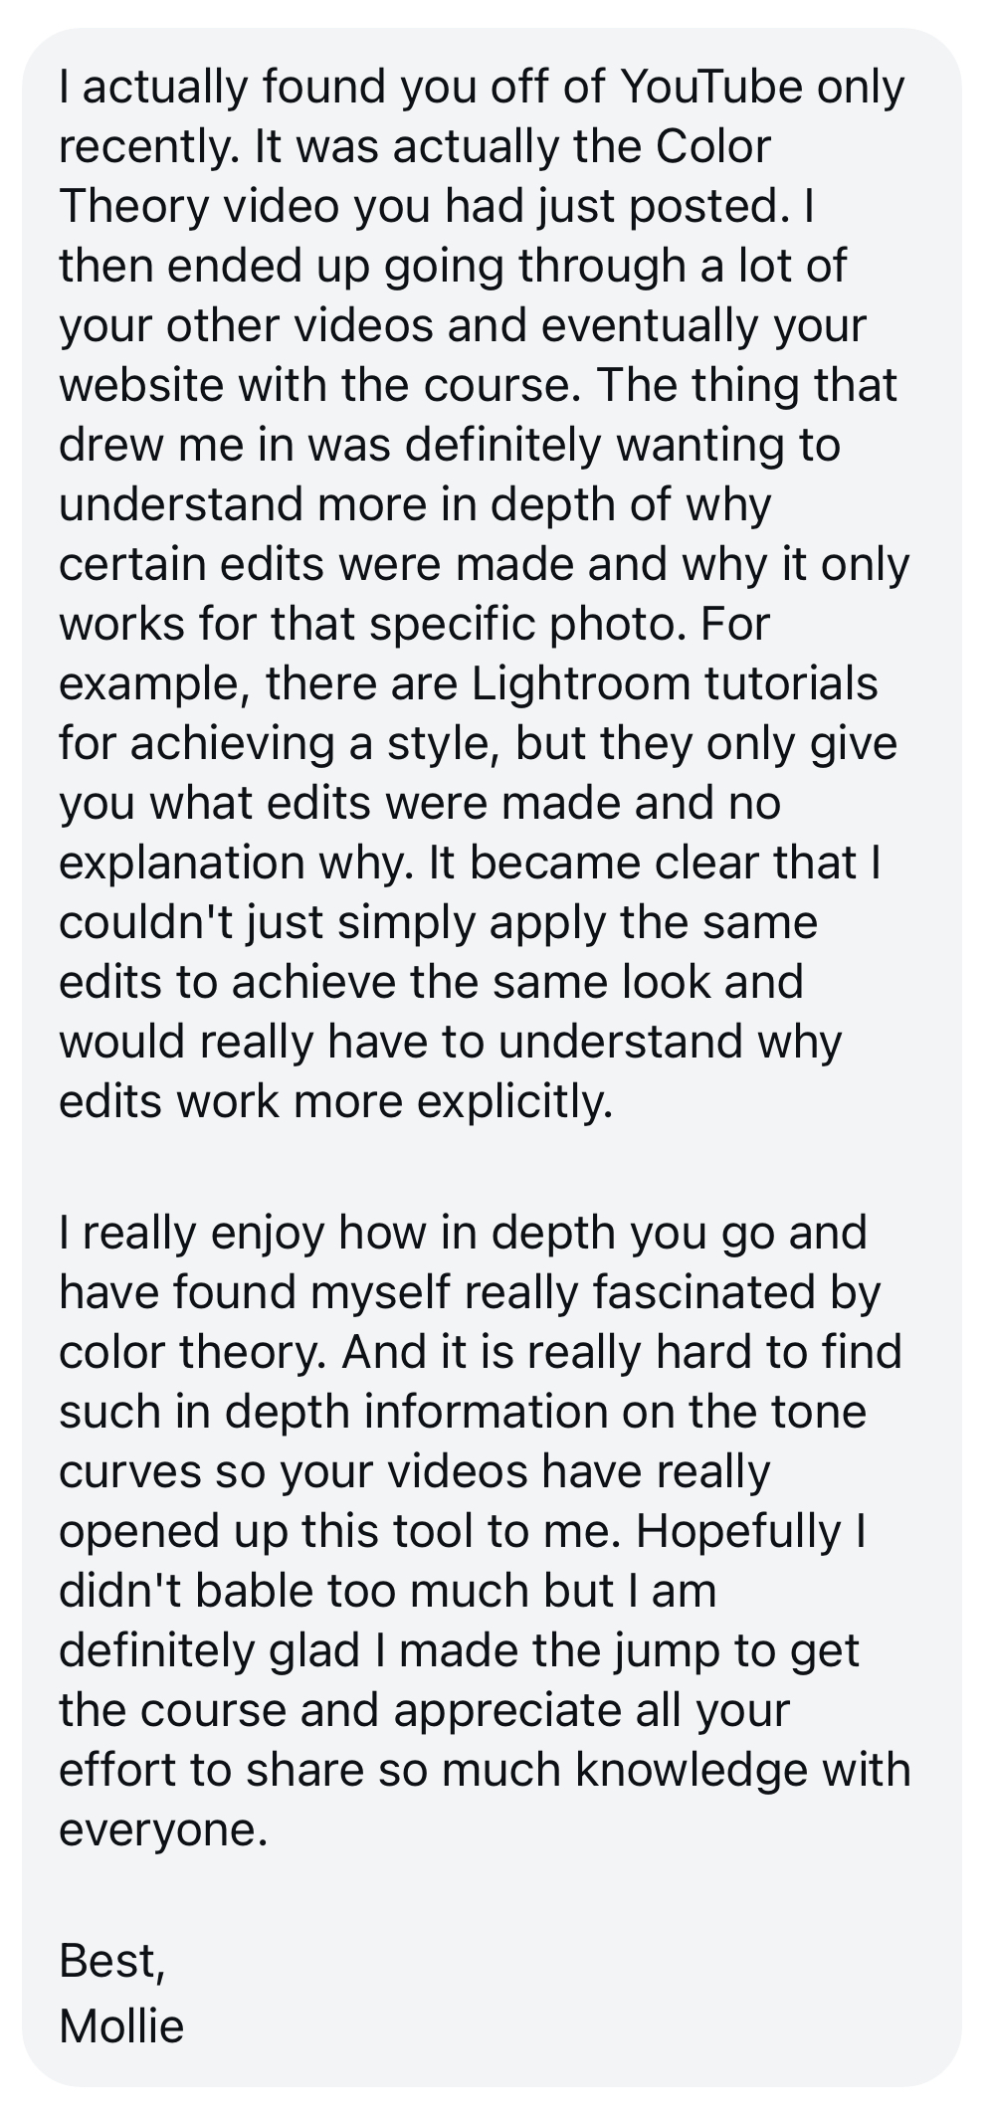Click the word "Hopefully" in the message
The width and height of the screenshot is (993, 2113).
(739, 1530)
